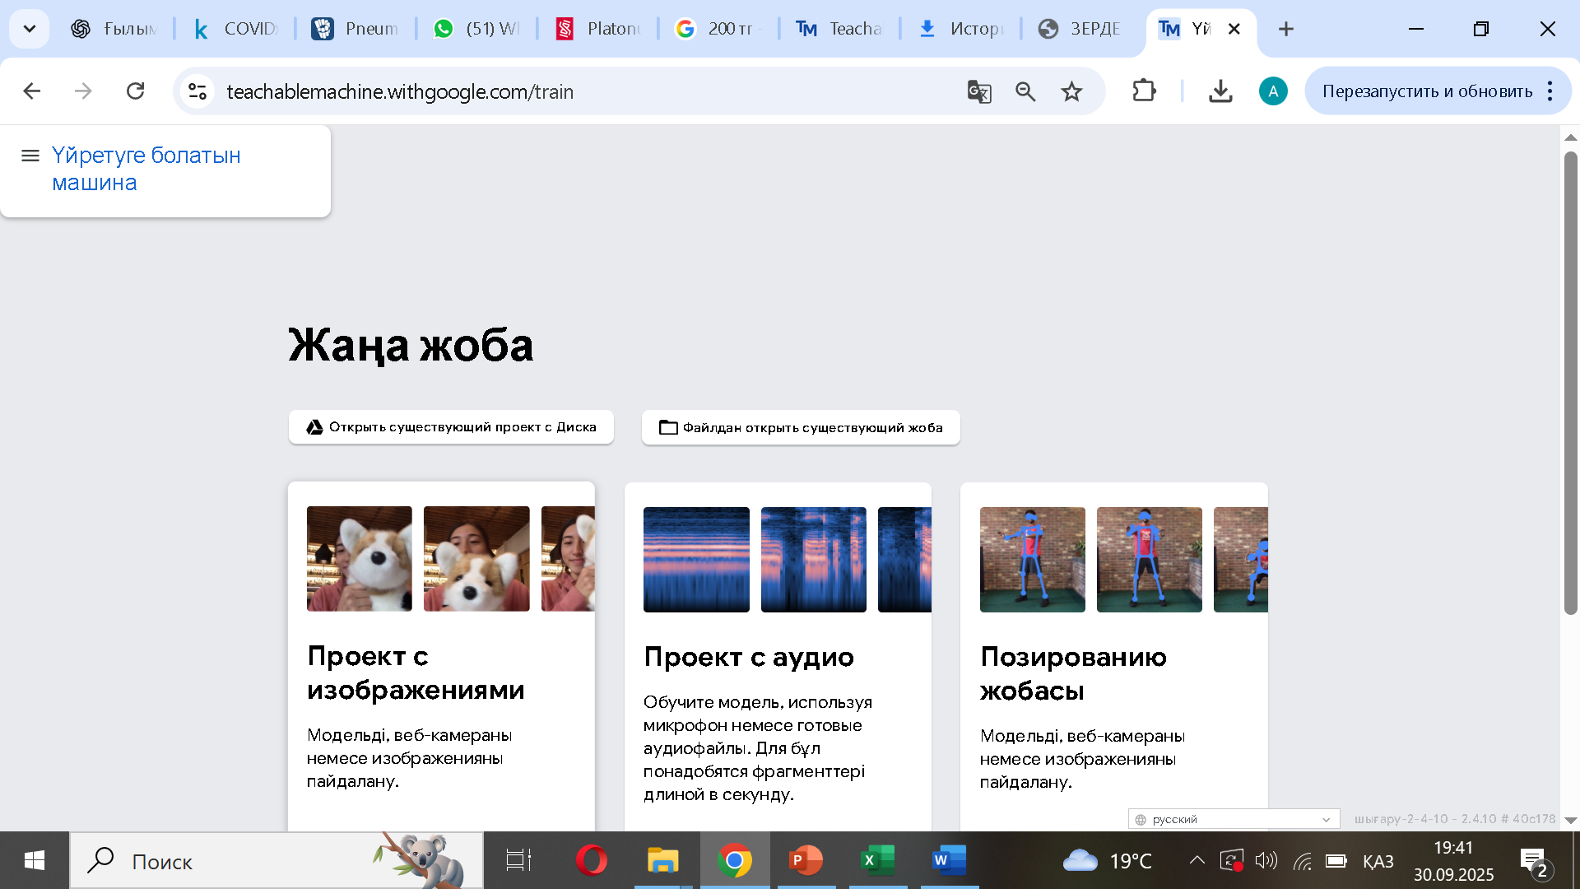Click the Google Translate icon in the address bar
The image size is (1580, 889).
978,91
